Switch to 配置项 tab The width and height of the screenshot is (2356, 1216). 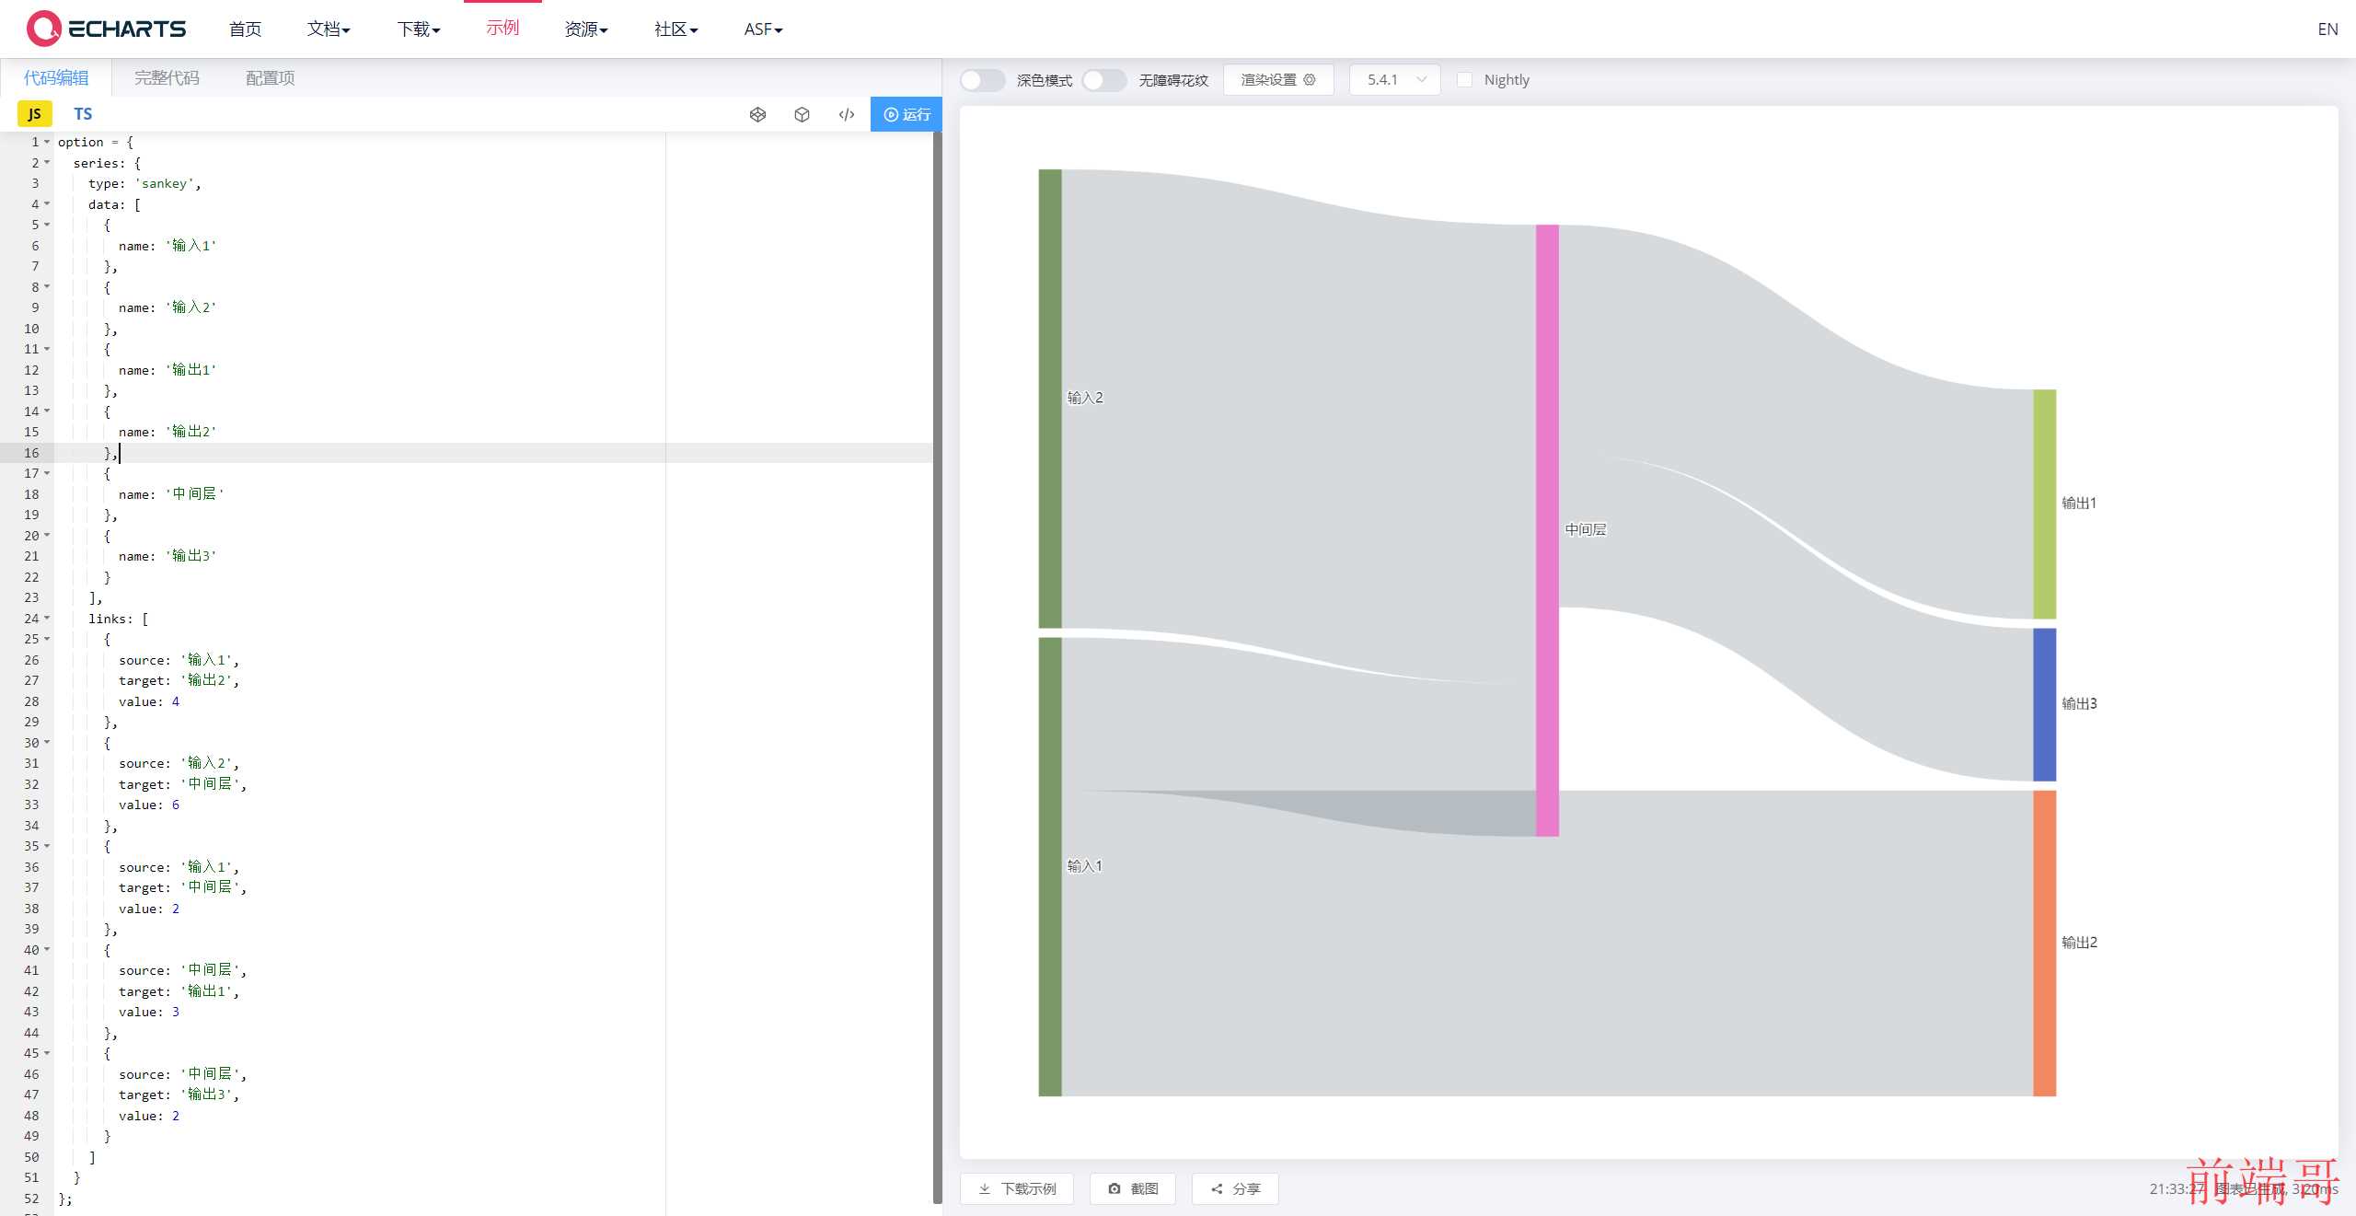[x=271, y=78]
